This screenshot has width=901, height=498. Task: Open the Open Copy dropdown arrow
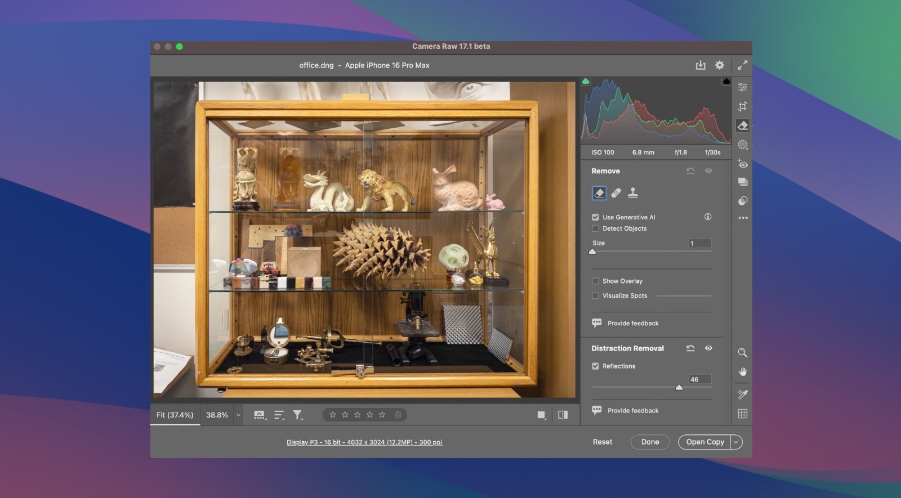736,442
